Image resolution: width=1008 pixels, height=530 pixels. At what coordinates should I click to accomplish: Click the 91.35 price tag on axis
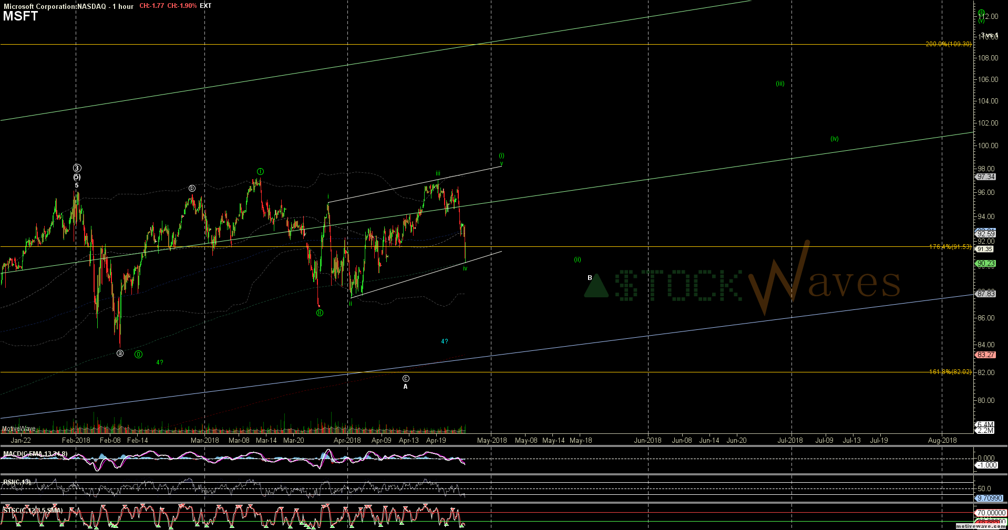coord(985,249)
